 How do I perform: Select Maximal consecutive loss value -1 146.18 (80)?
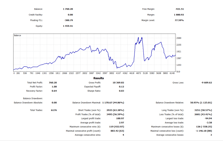coord(204,131)
